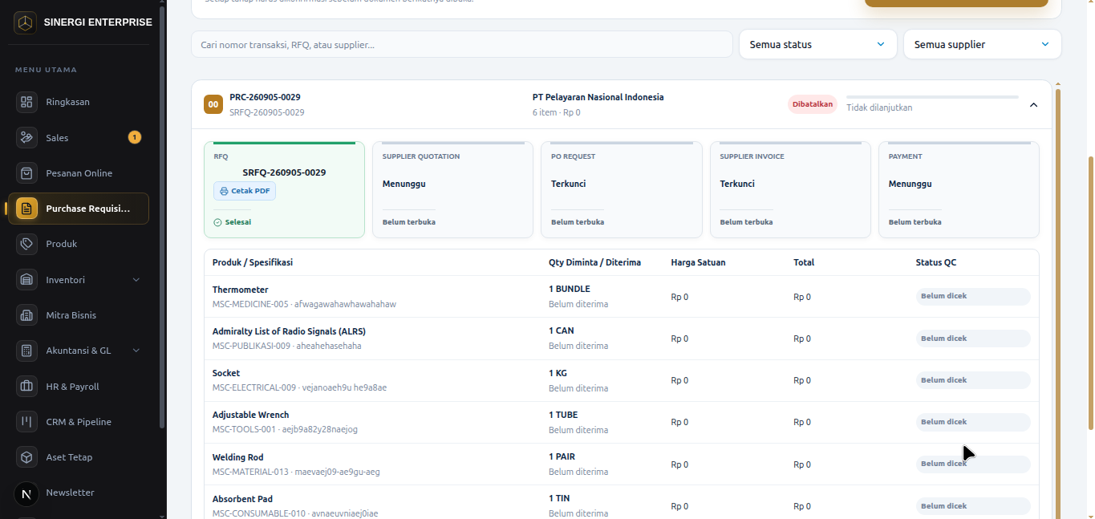Screen dimensions: 1095x519
Task: Click Absorbent Pad row Belum dicek status
Action: (973, 506)
